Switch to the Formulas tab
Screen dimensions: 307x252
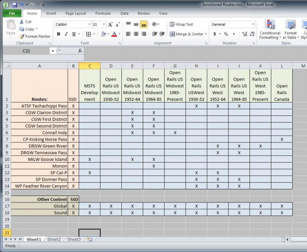(103, 13)
